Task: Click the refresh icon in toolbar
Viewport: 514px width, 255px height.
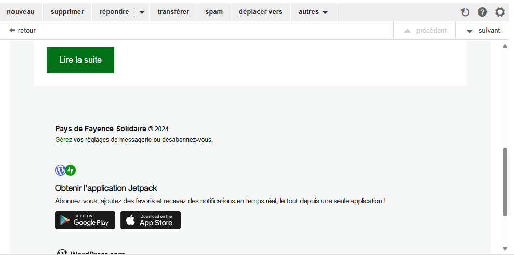Action: 465,12
